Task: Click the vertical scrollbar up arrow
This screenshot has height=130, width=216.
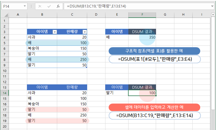Action: pos(213,14)
